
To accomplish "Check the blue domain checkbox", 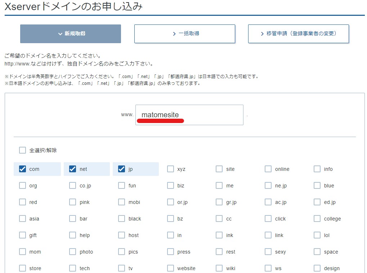I will point(317,186).
